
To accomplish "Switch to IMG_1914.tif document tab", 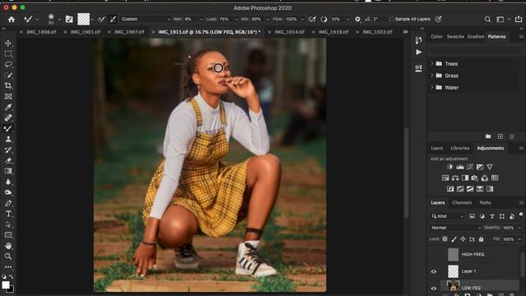I will (x=289, y=32).
